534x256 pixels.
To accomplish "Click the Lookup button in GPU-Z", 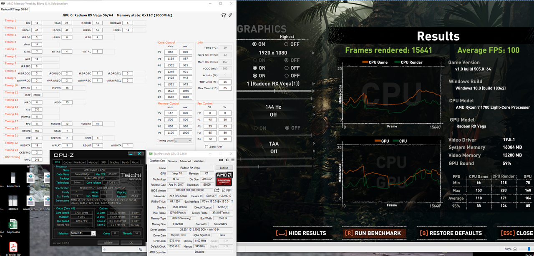I will [224, 168].
